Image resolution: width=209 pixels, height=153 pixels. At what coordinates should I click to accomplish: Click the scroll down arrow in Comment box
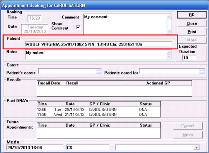(169, 32)
